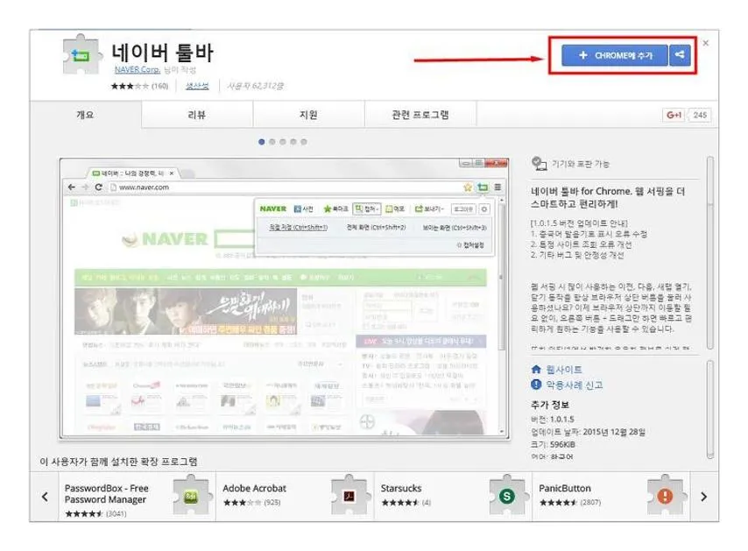Open the NAVER Corp. developer link

pos(138,70)
